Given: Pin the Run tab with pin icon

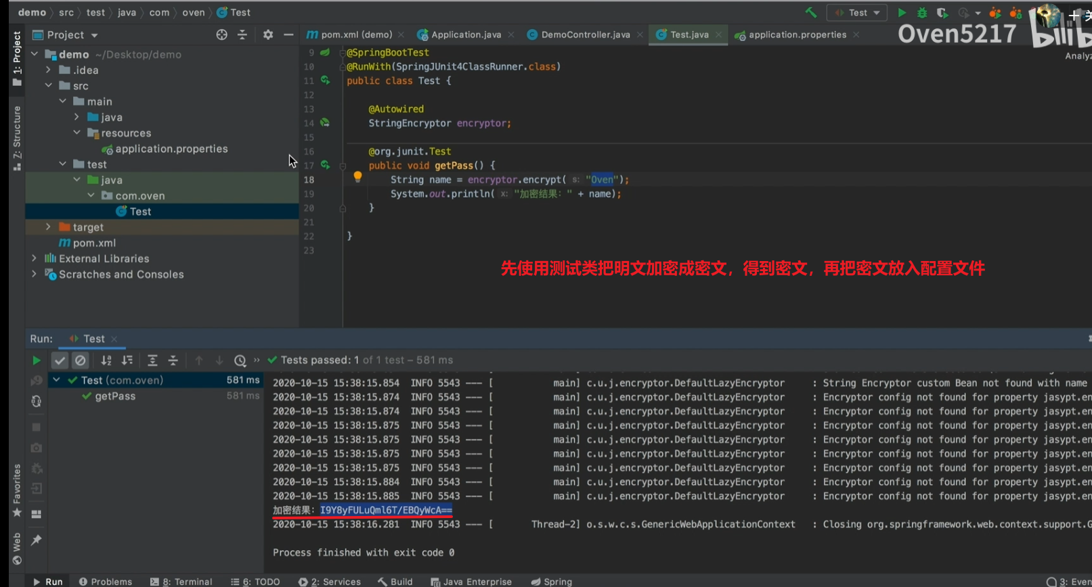Looking at the screenshot, I should coord(37,540).
